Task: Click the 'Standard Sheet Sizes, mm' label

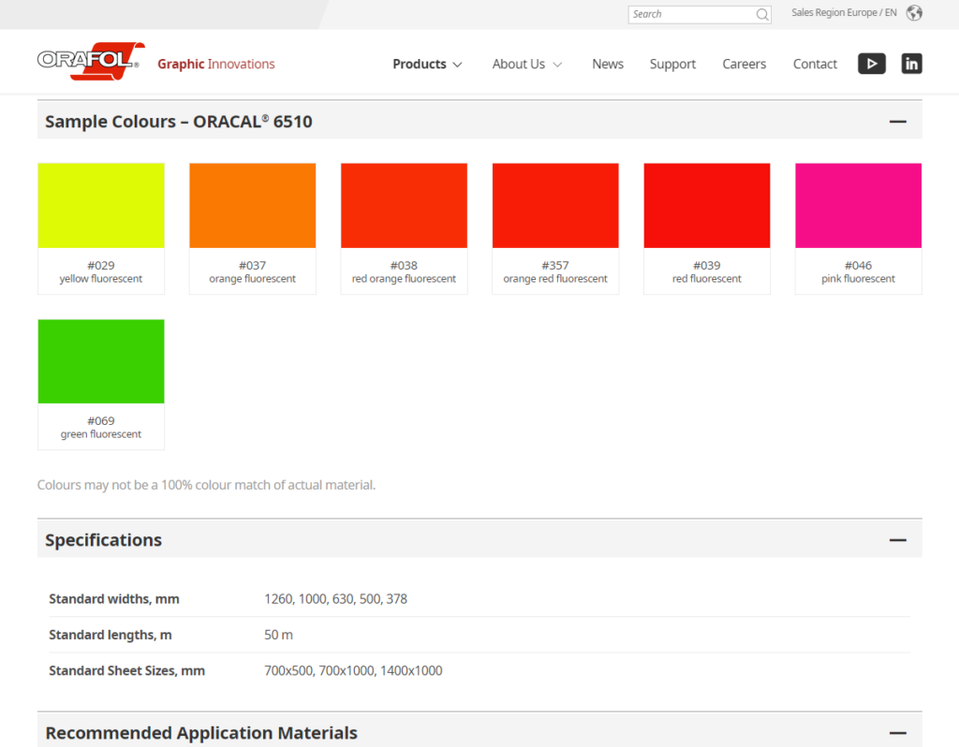Action: [x=126, y=670]
